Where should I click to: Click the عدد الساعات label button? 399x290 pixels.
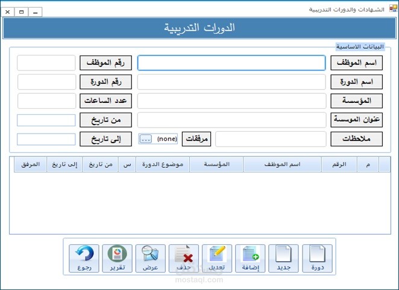(x=105, y=101)
